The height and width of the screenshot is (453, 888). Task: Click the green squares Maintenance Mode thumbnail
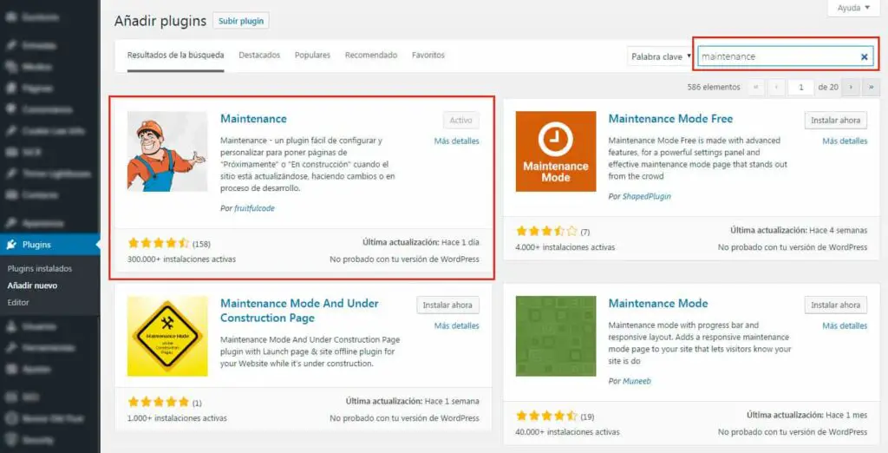(x=556, y=336)
